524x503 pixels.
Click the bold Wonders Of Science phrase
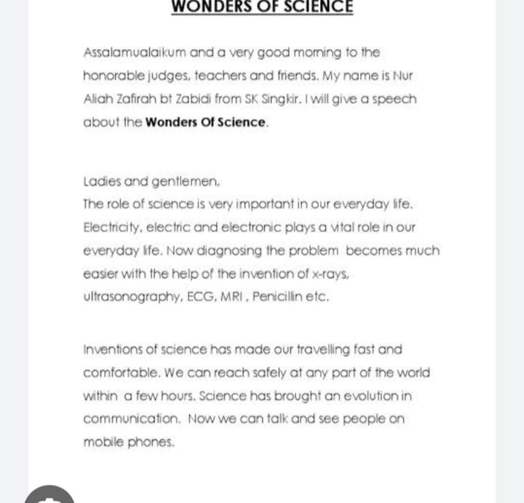pyautogui.click(x=205, y=122)
